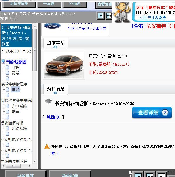175x177 pixels.
Task: Click the tree vertical scrollbar thumb
Action: tap(34, 50)
